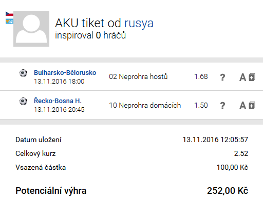The height and width of the screenshot is (199, 263).
Task: Click the 1.68 odds value
Action: [201, 76]
